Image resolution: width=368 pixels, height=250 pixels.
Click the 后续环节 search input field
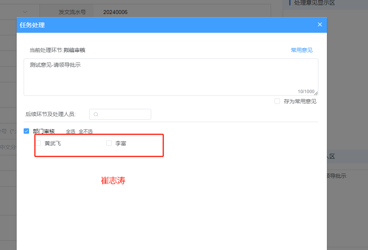tap(120, 114)
